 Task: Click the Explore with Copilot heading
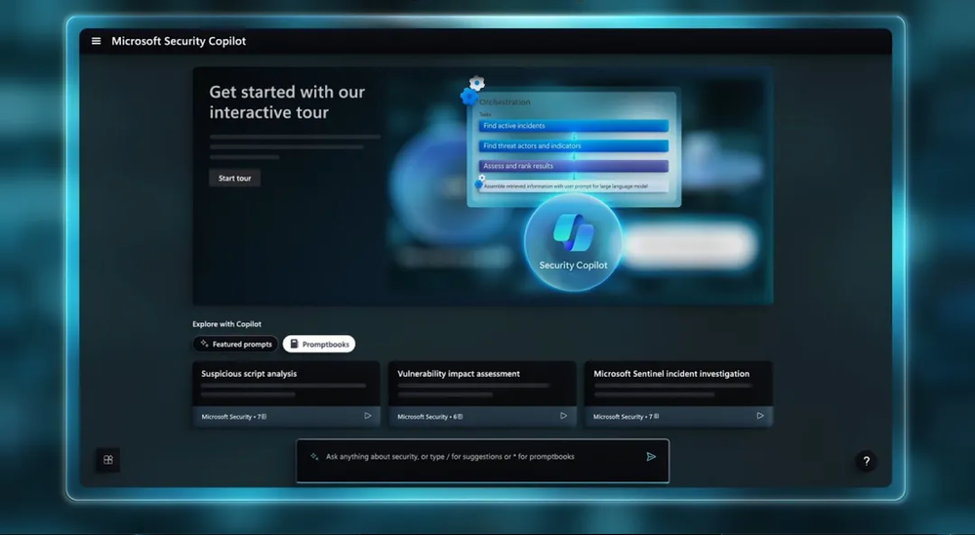click(x=227, y=324)
